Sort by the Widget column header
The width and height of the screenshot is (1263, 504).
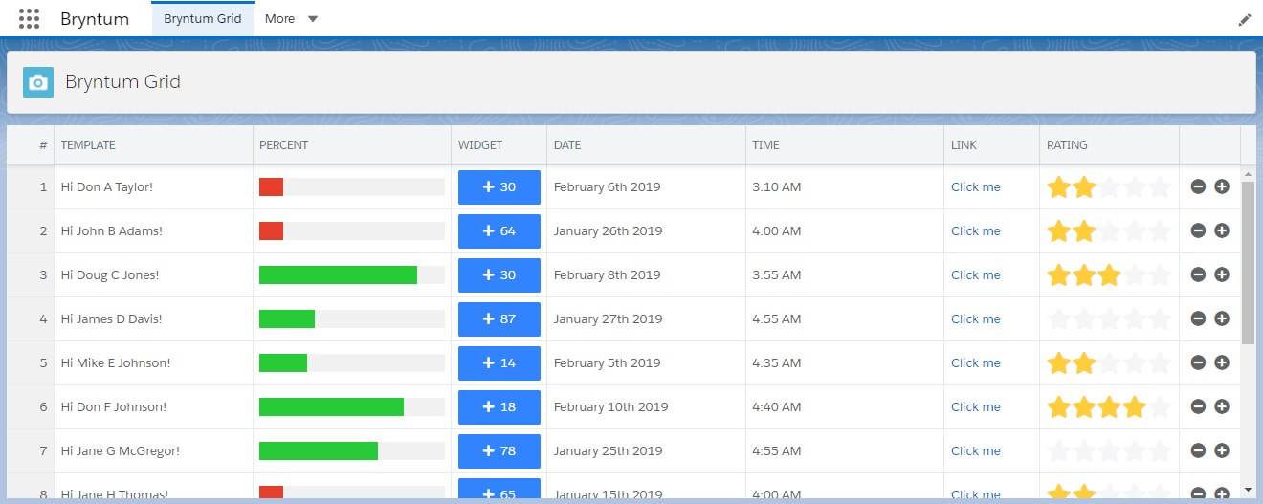click(499, 145)
